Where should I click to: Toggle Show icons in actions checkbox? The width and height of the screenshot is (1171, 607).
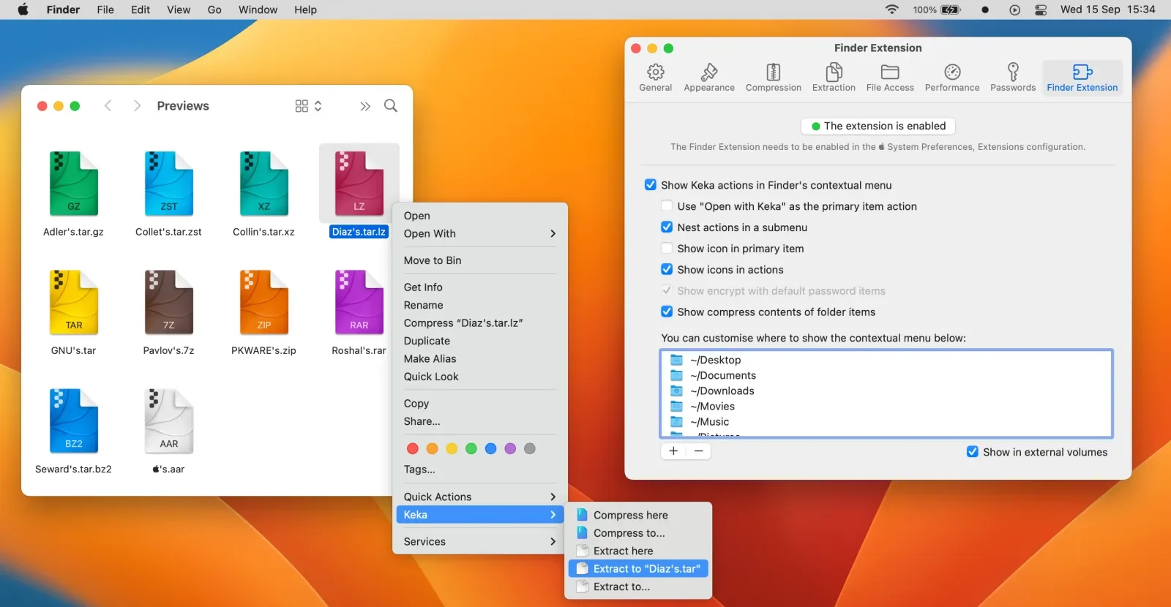coord(667,270)
